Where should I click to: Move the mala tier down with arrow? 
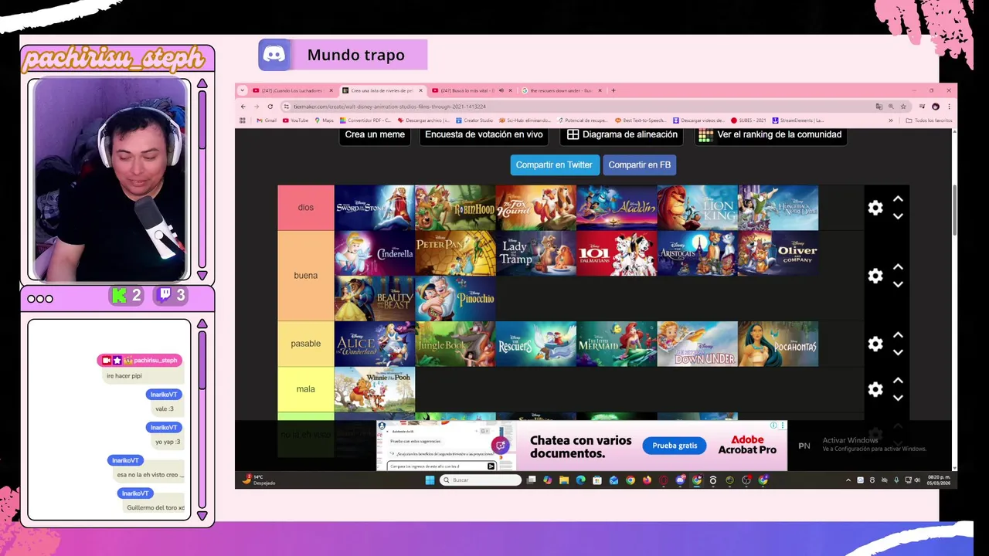(x=898, y=398)
